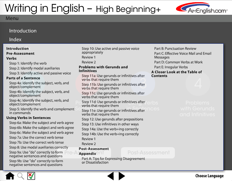Open Step 4b subject, verb, object/complement

click(x=39, y=94)
